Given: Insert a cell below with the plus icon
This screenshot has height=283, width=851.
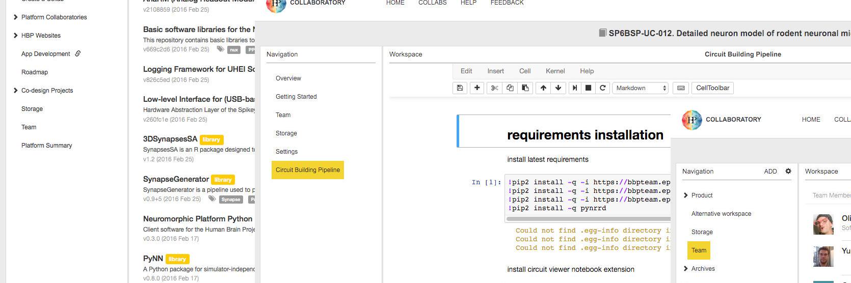Looking at the screenshot, I should (x=477, y=88).
